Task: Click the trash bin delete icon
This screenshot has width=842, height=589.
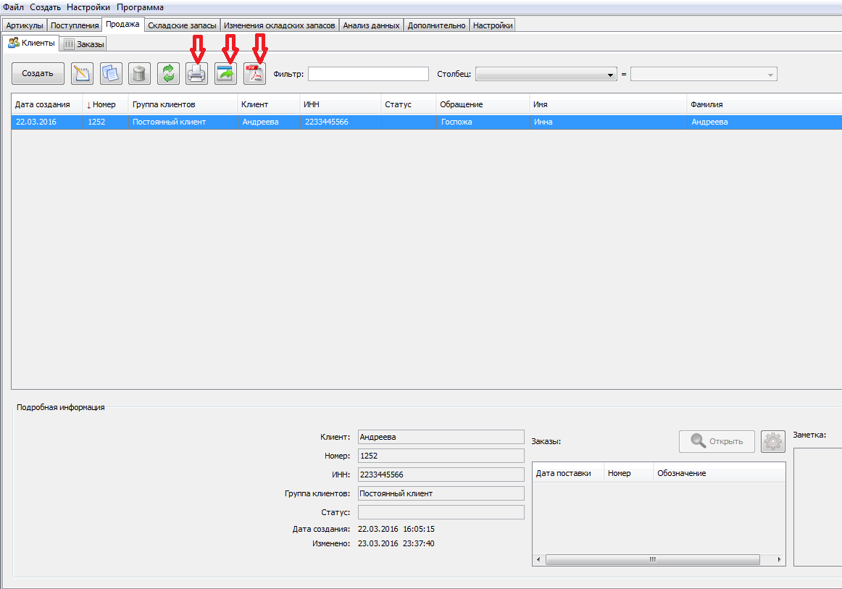Action: coord(140,74)
